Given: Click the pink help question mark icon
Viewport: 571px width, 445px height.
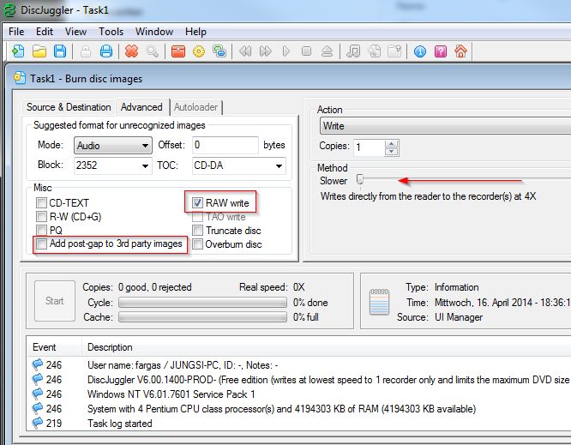Looking at the screenshot, I should coord(440,51).
